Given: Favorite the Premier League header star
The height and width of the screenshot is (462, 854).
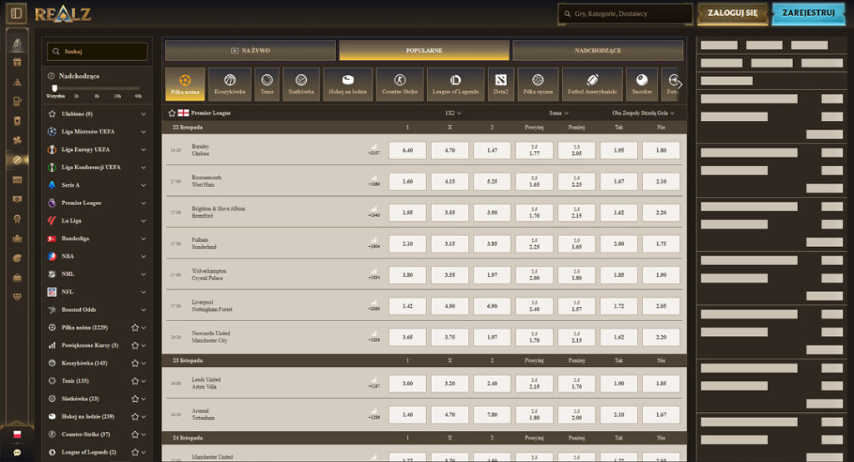Looking at the screenshot, I should (172, 113).
